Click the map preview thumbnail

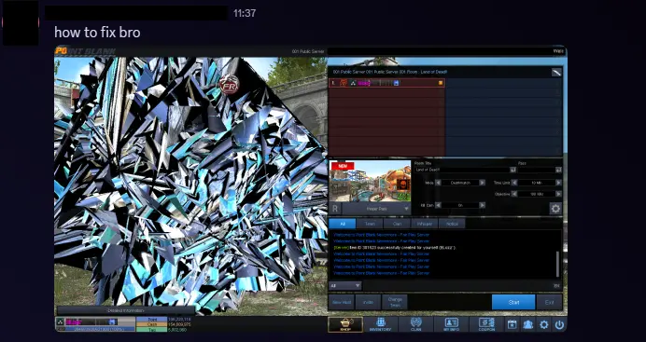coord(370,182)
